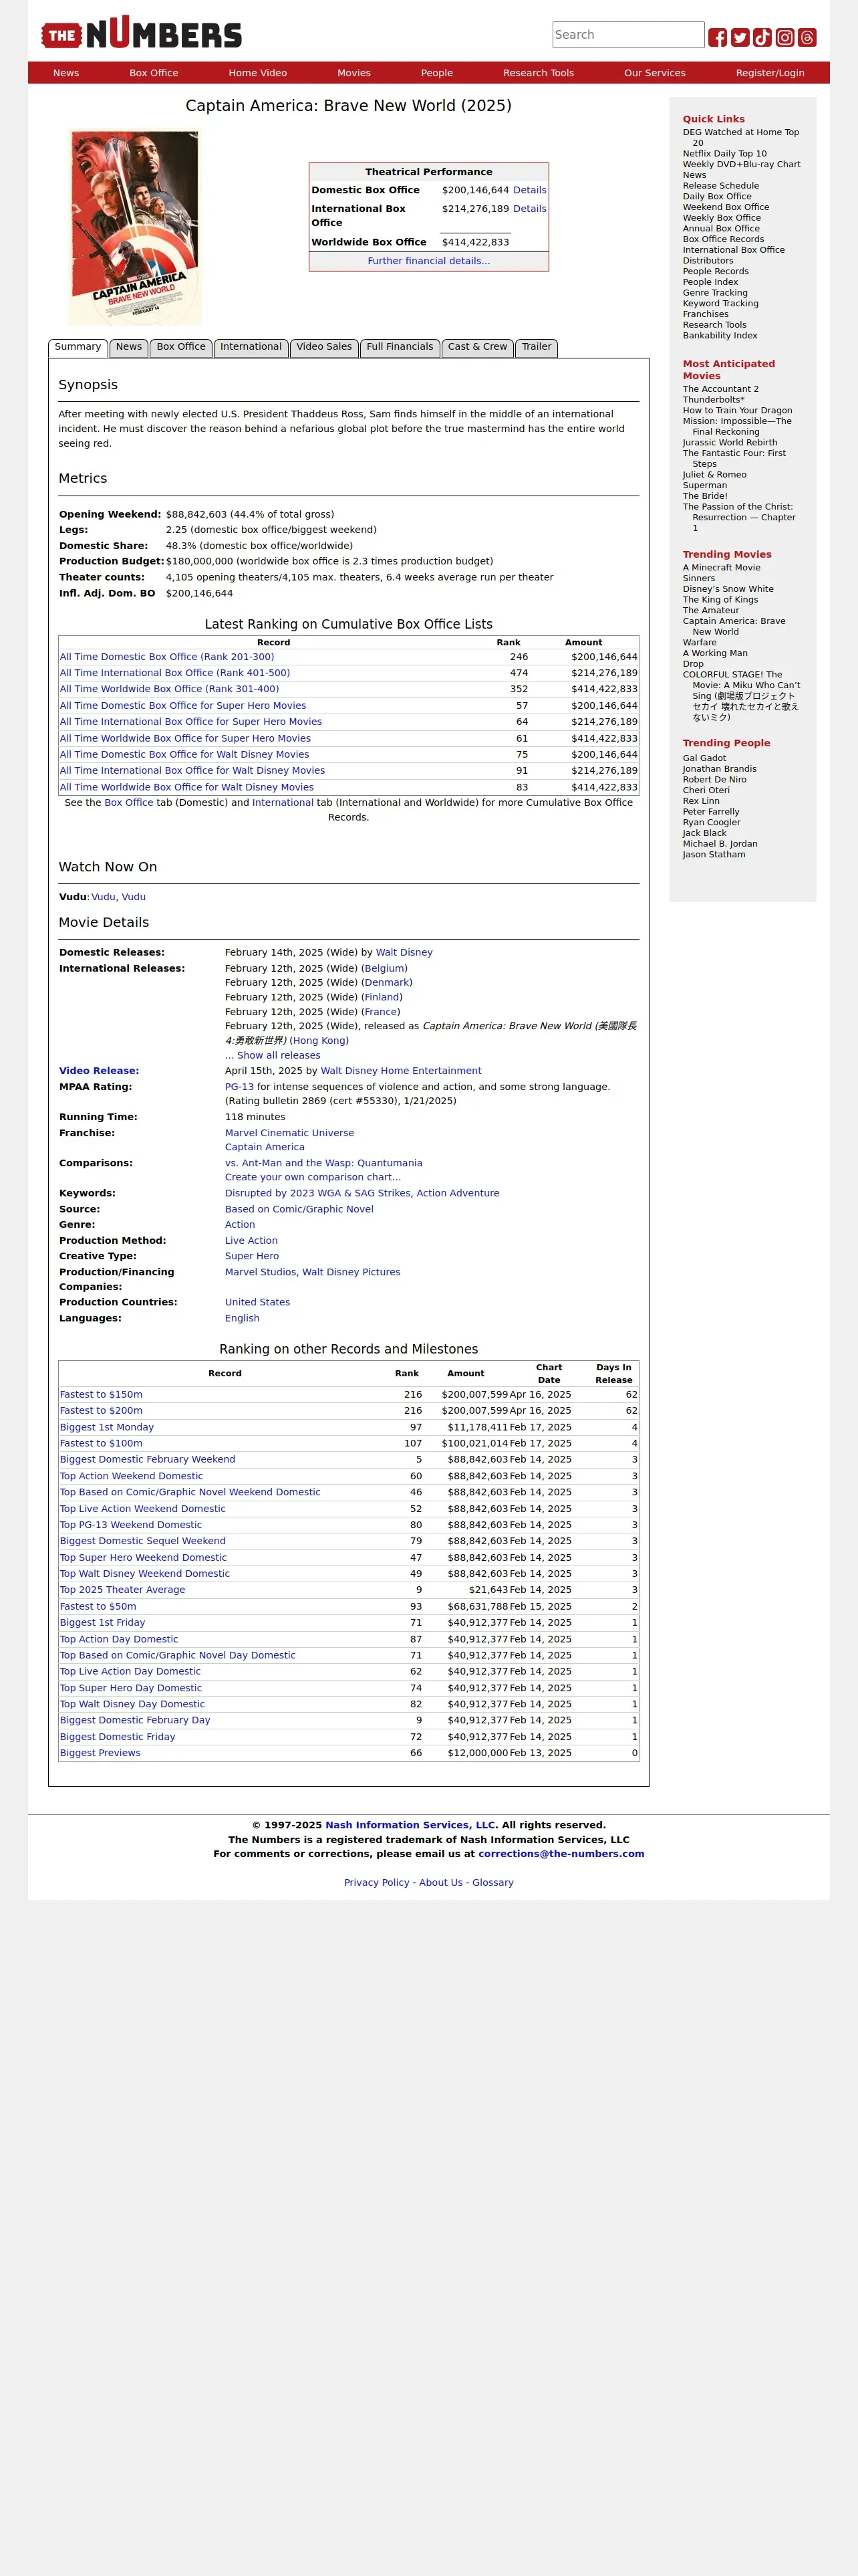Open the Cast & Crew tab

pyautogui.click(x=477, y=347)
